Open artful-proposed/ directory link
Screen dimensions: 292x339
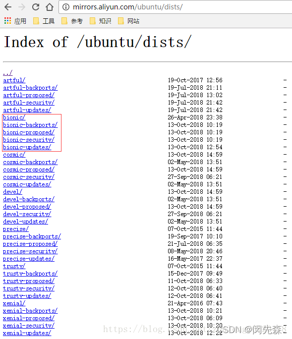(x=29, y=95)
